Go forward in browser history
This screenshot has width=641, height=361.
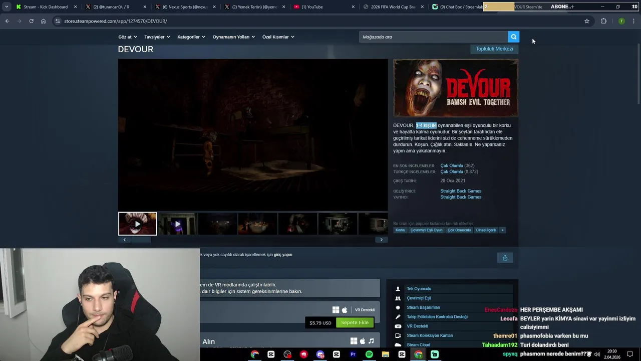tap(19, 21)
